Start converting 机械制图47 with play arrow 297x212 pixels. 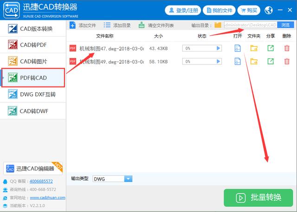click(219, 48)
